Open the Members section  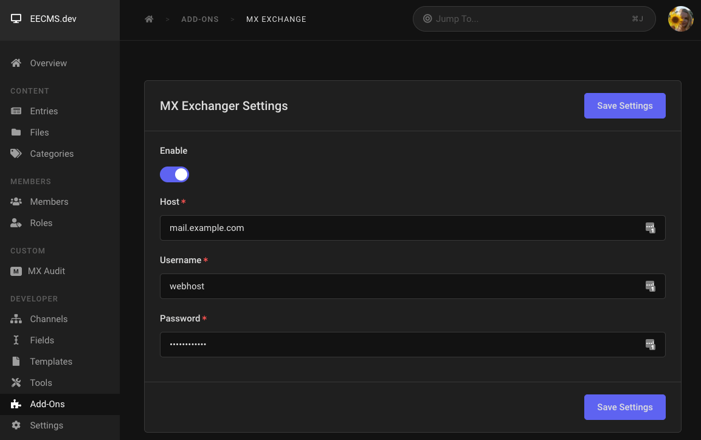(49, 201)
